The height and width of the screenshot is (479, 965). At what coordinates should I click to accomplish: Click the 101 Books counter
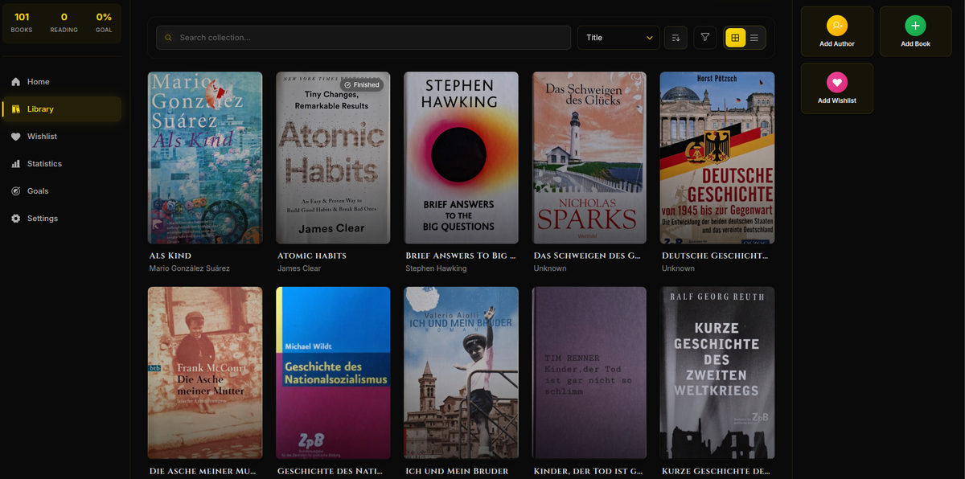pos(22,23)
